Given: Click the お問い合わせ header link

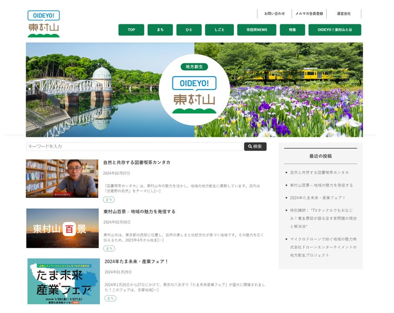Looking at the screenshot, I should (274, 14).
